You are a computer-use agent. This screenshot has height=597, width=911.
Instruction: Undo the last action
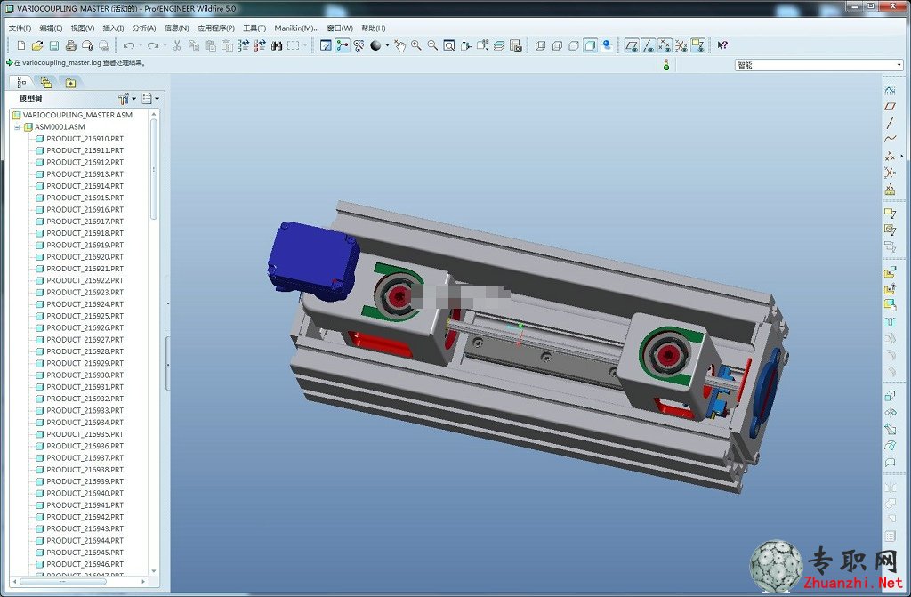(x=128, y=45)
